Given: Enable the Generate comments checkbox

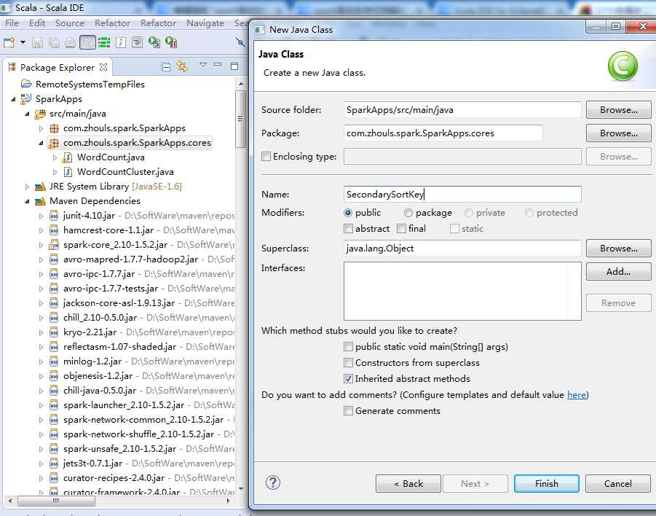Looking at the screenshot, I should coord(348,411).
